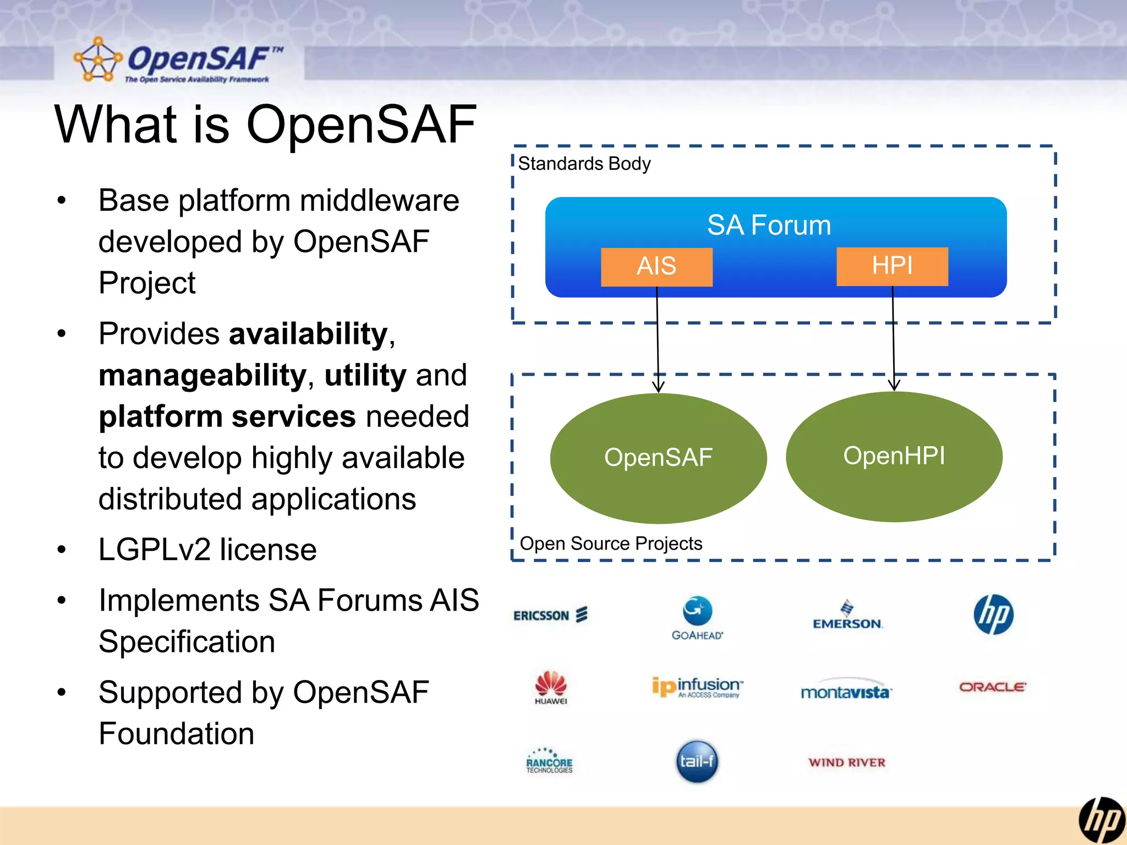
Task: Click the blue HP logo among sponsors
Action: click(993, 614)
